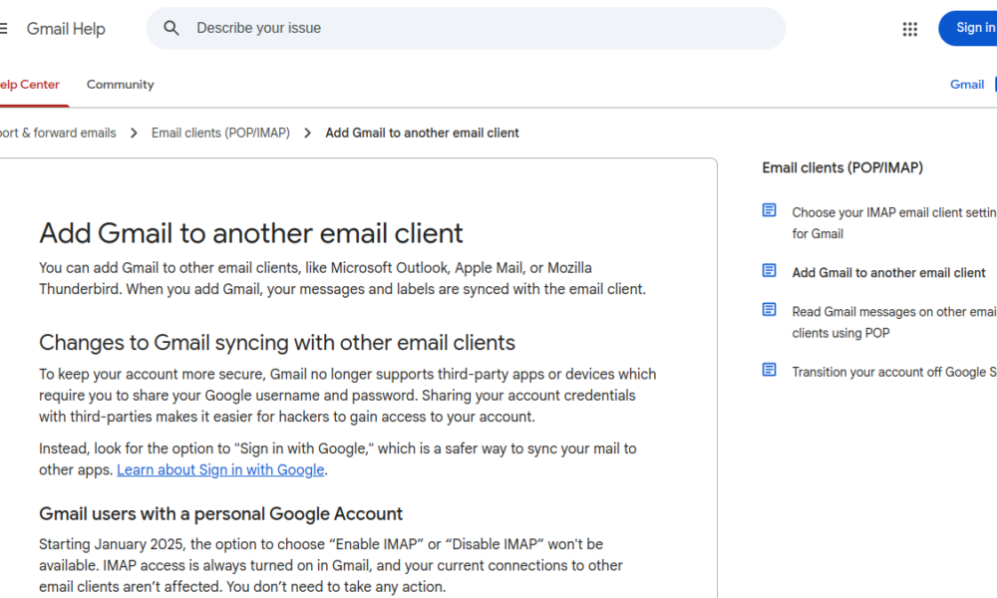This screenshot has height=598, width=997.
Task: Focus the 'Describe your issue' search field
Action: click(466, 28)
